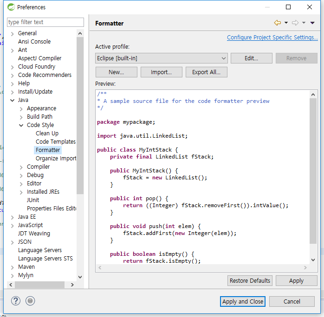324x317 pixels.
Task: Focus the type filter text field
Action: click(45, 22)
